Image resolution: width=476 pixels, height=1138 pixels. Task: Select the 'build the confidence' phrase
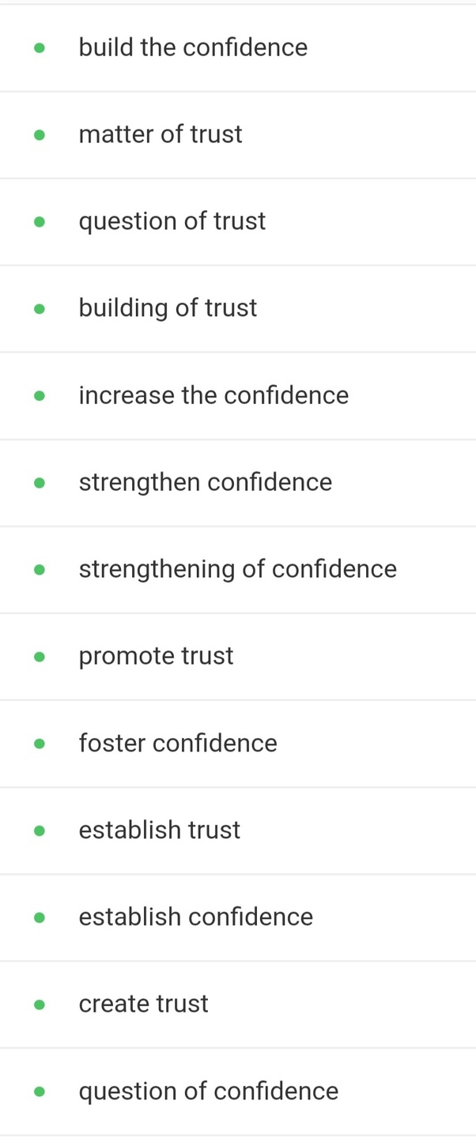(x=193, y=47)
